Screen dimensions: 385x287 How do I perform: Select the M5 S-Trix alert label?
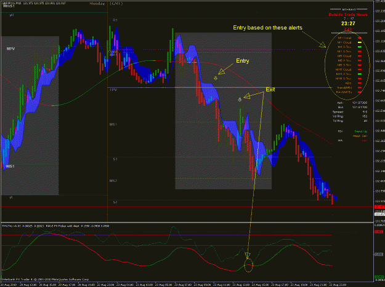point(344,65)
